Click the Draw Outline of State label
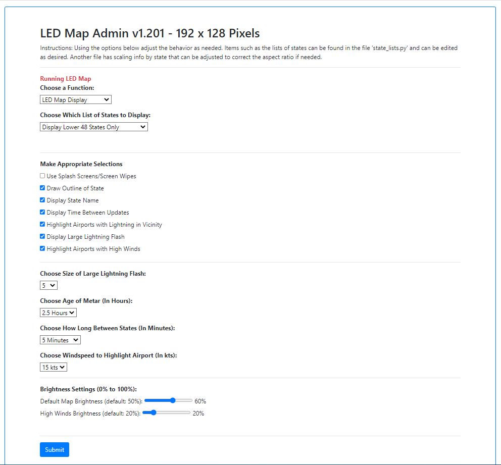This screenshot has width=501, height=465. tap(75, 188)
